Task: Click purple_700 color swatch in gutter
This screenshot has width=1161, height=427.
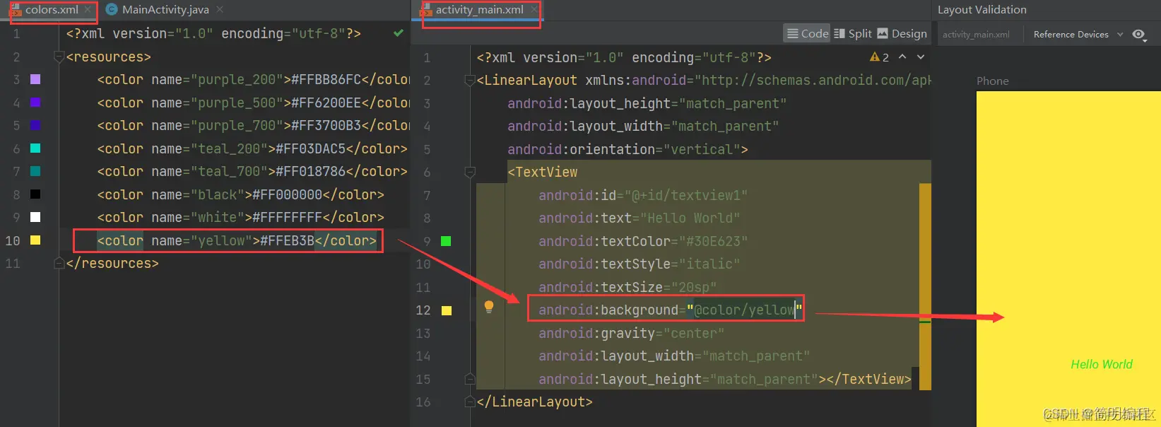Action: point(35,125)
